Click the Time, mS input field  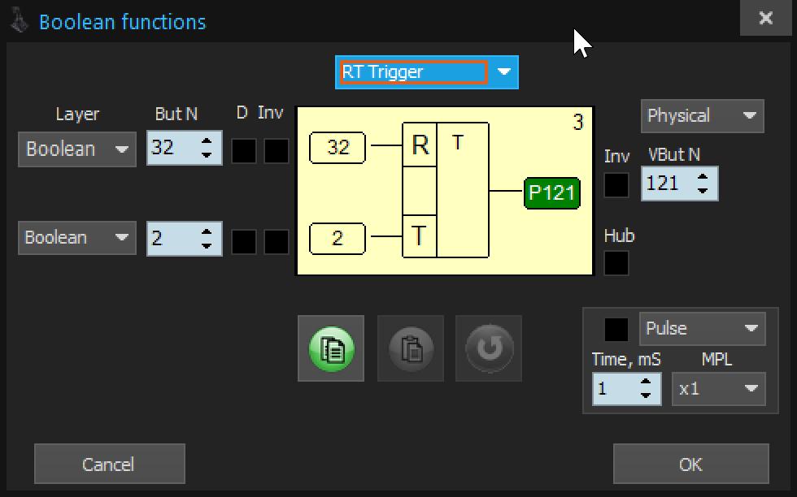click(x=616, y=389)
